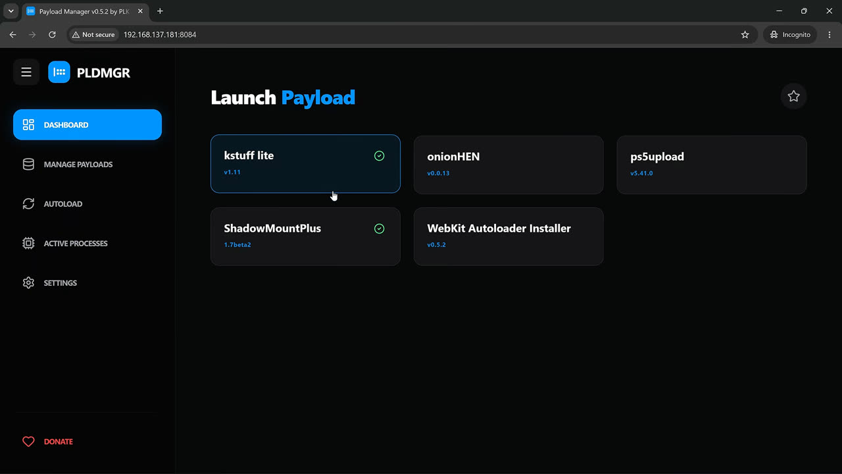View the Not secure site info
842x474 pixels.
93,34
